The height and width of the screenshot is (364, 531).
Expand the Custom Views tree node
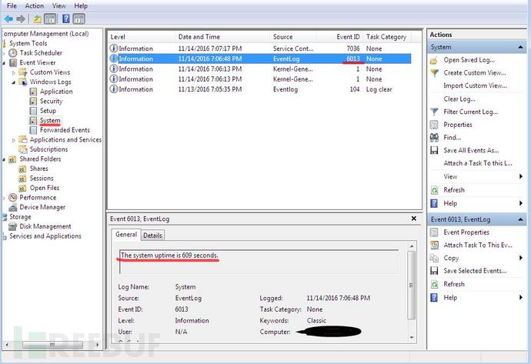15,72
